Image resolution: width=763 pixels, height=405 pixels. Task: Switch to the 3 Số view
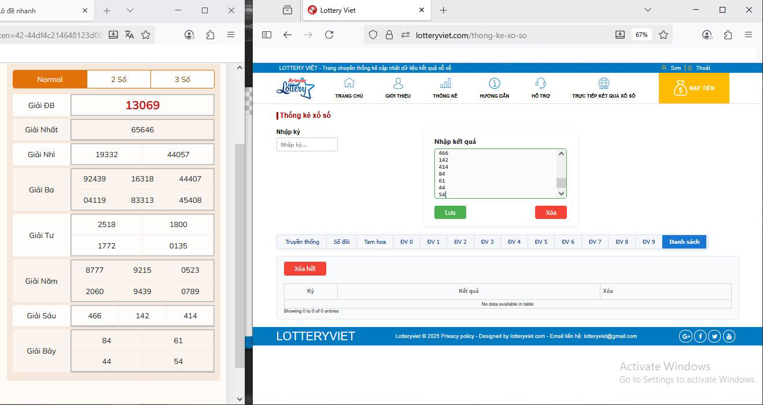click(182, 79)
